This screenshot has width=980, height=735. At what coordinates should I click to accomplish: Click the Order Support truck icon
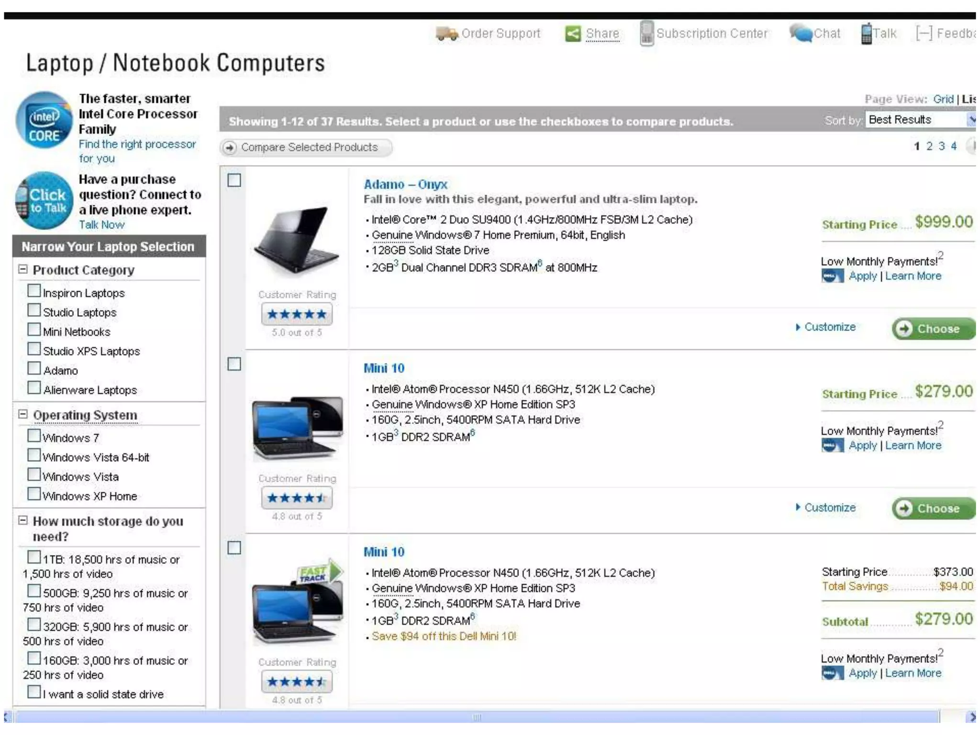(446, 34)
